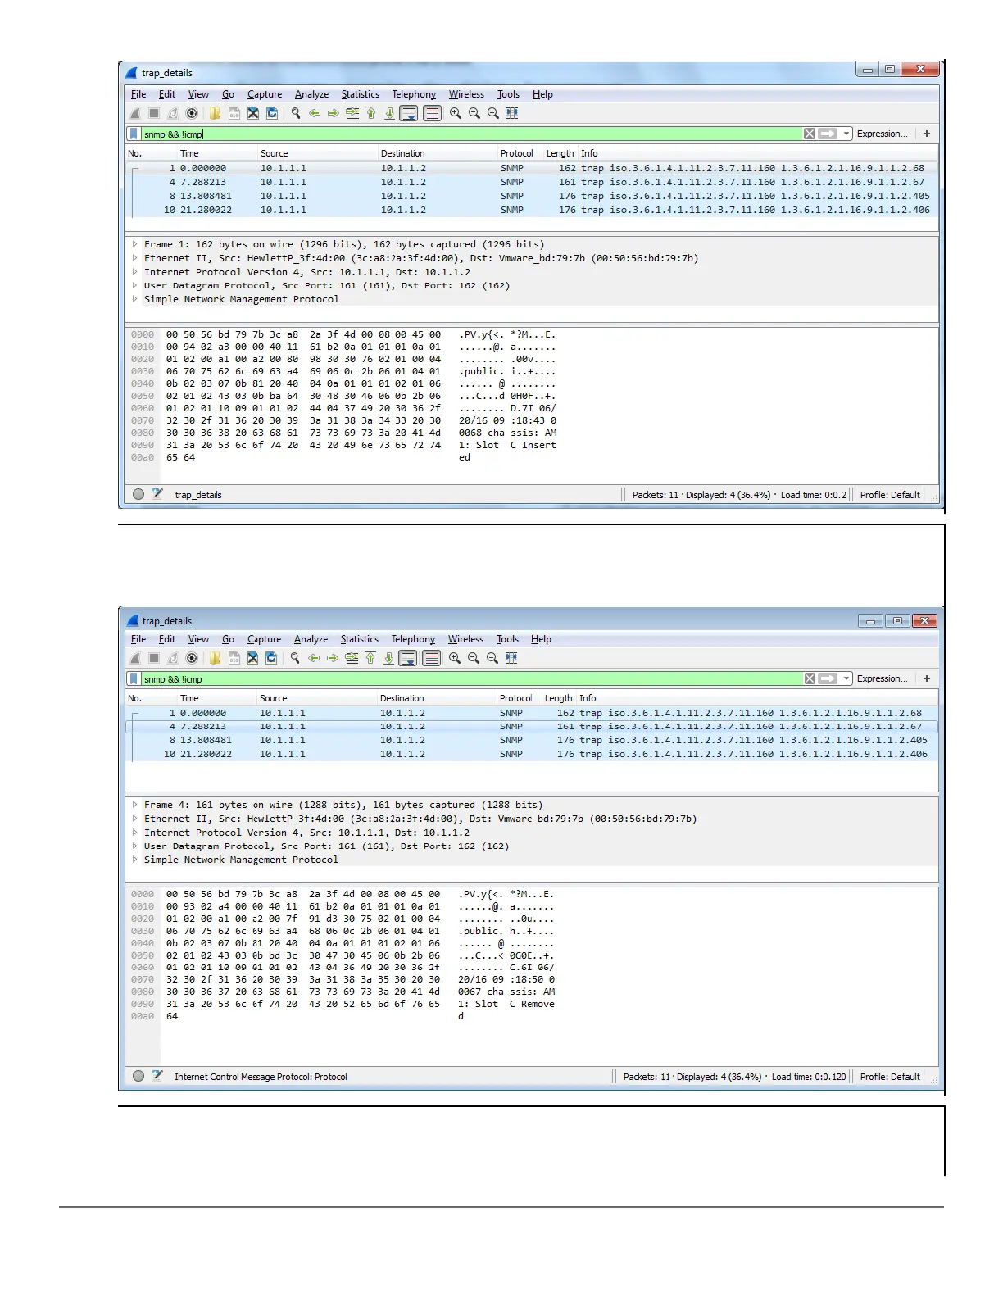The height and width of the screenshot is (1298, 1003).
Task: Go to previous packet arrow in upper window
Action: [x=315, y=113]
